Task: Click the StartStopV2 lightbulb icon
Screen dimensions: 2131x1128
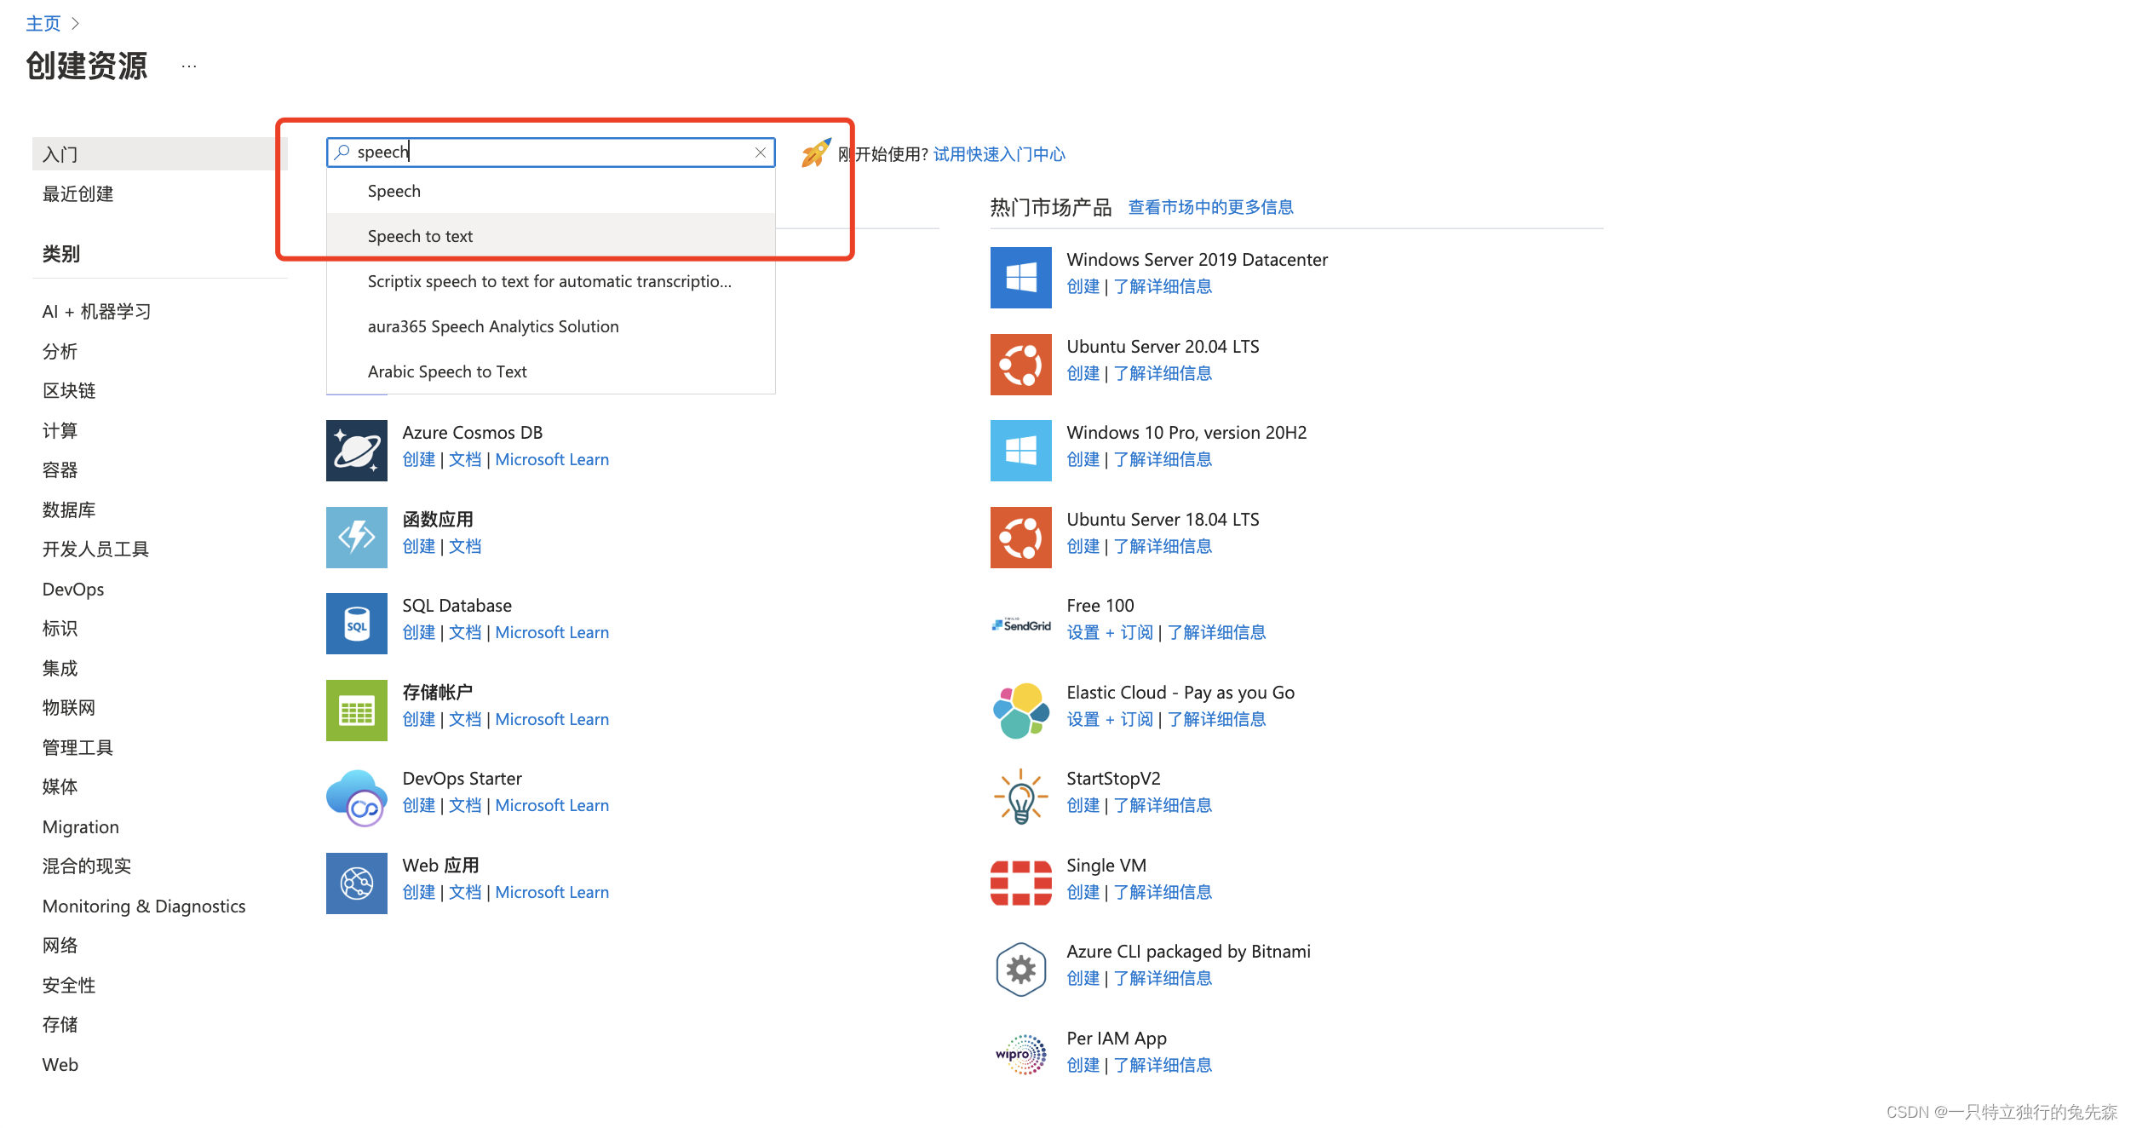Action: (x=1020, y=797)
